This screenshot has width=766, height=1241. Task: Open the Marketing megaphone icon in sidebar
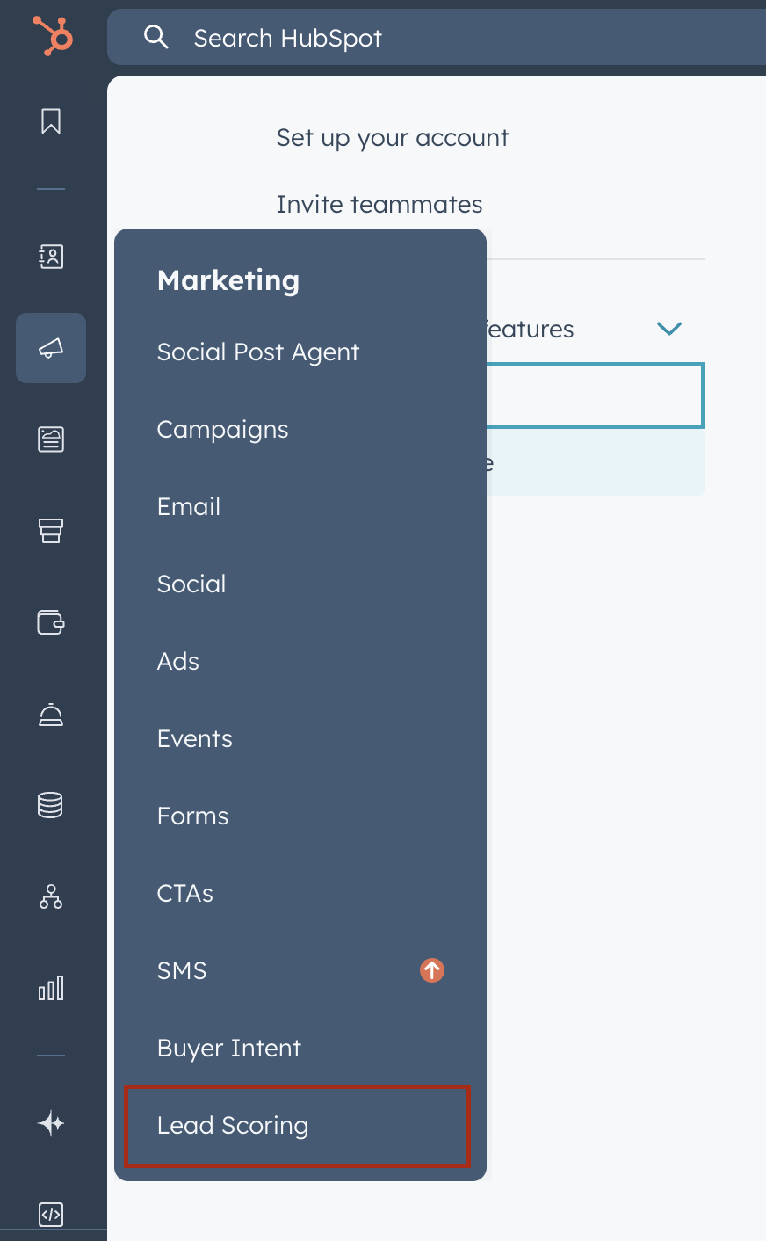(50, 348)
